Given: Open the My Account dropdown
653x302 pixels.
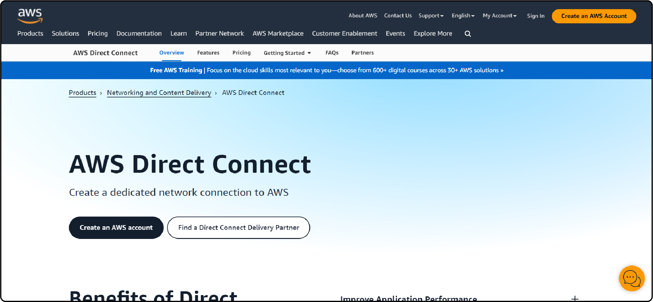Looking at the screenshot, I should click(x=499, y=16).
